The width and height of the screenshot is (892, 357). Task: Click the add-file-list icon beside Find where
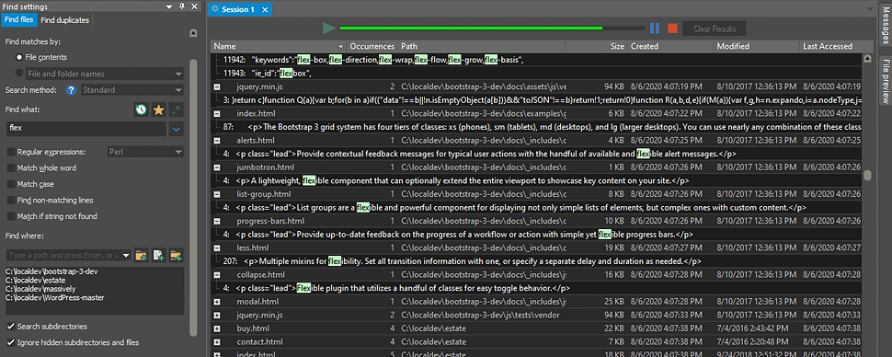click(159, 256)
